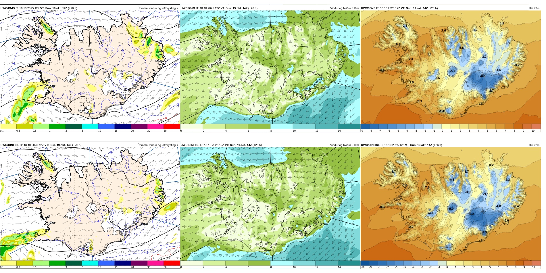Image resolution: width=546 pixels, height=273 pixels.
Task: Click the 'Hiti í 2m' title in IG-IS panel
Action: 534,8
